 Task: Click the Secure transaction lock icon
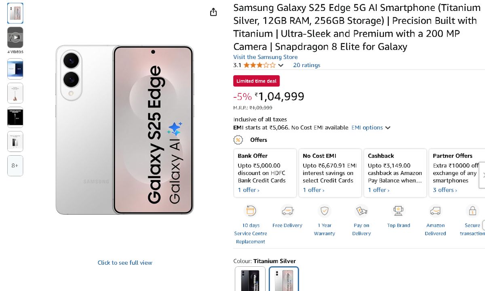coord(472,211)
